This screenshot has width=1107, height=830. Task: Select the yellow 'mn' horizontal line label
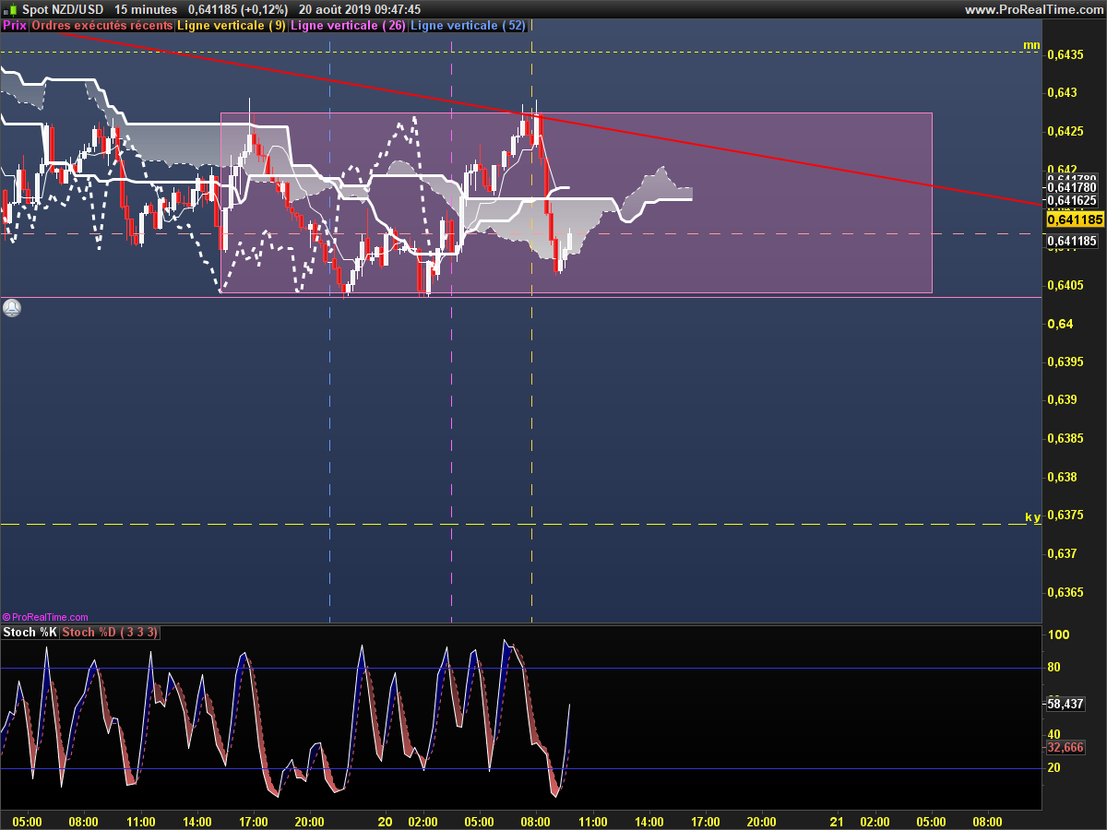point(1031,45)
